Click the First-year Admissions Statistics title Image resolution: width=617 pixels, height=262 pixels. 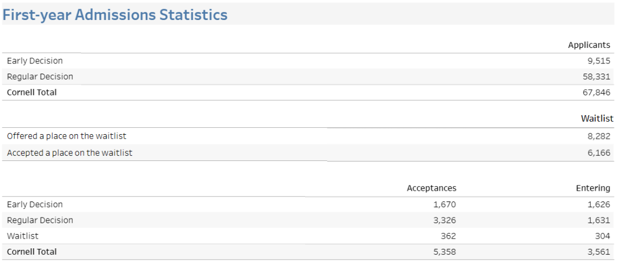115,15
